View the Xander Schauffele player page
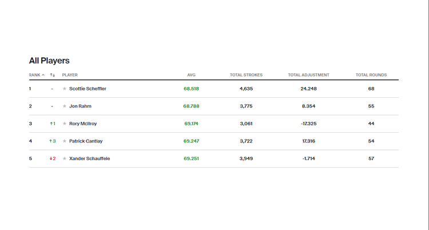This screenshot has width=429, height=230. 89,158
